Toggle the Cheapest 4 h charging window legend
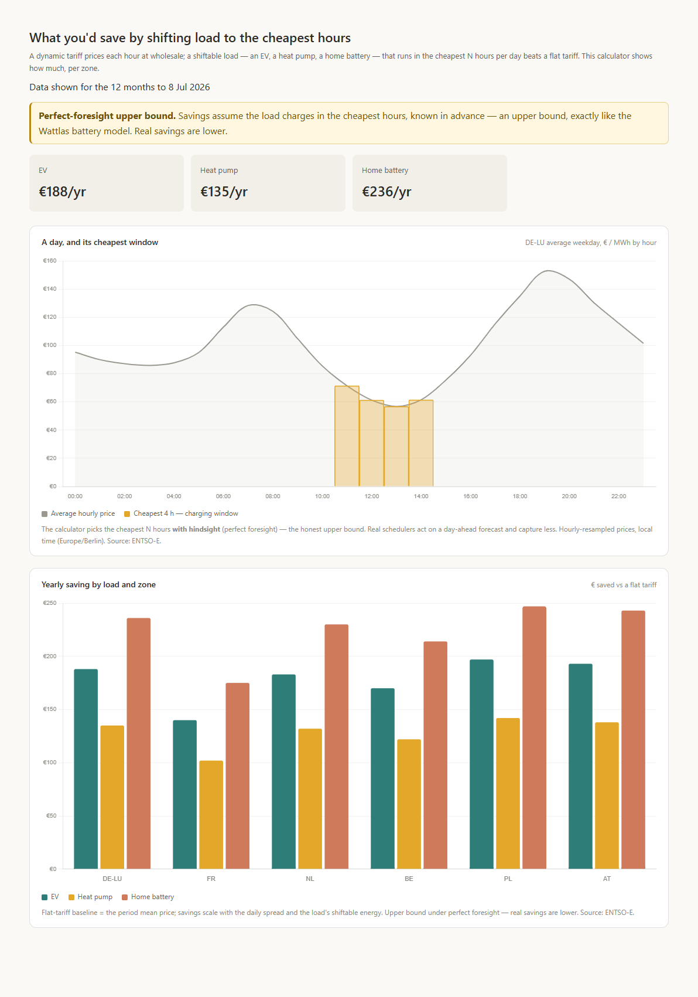698x997 pixels. pos(181,513)
